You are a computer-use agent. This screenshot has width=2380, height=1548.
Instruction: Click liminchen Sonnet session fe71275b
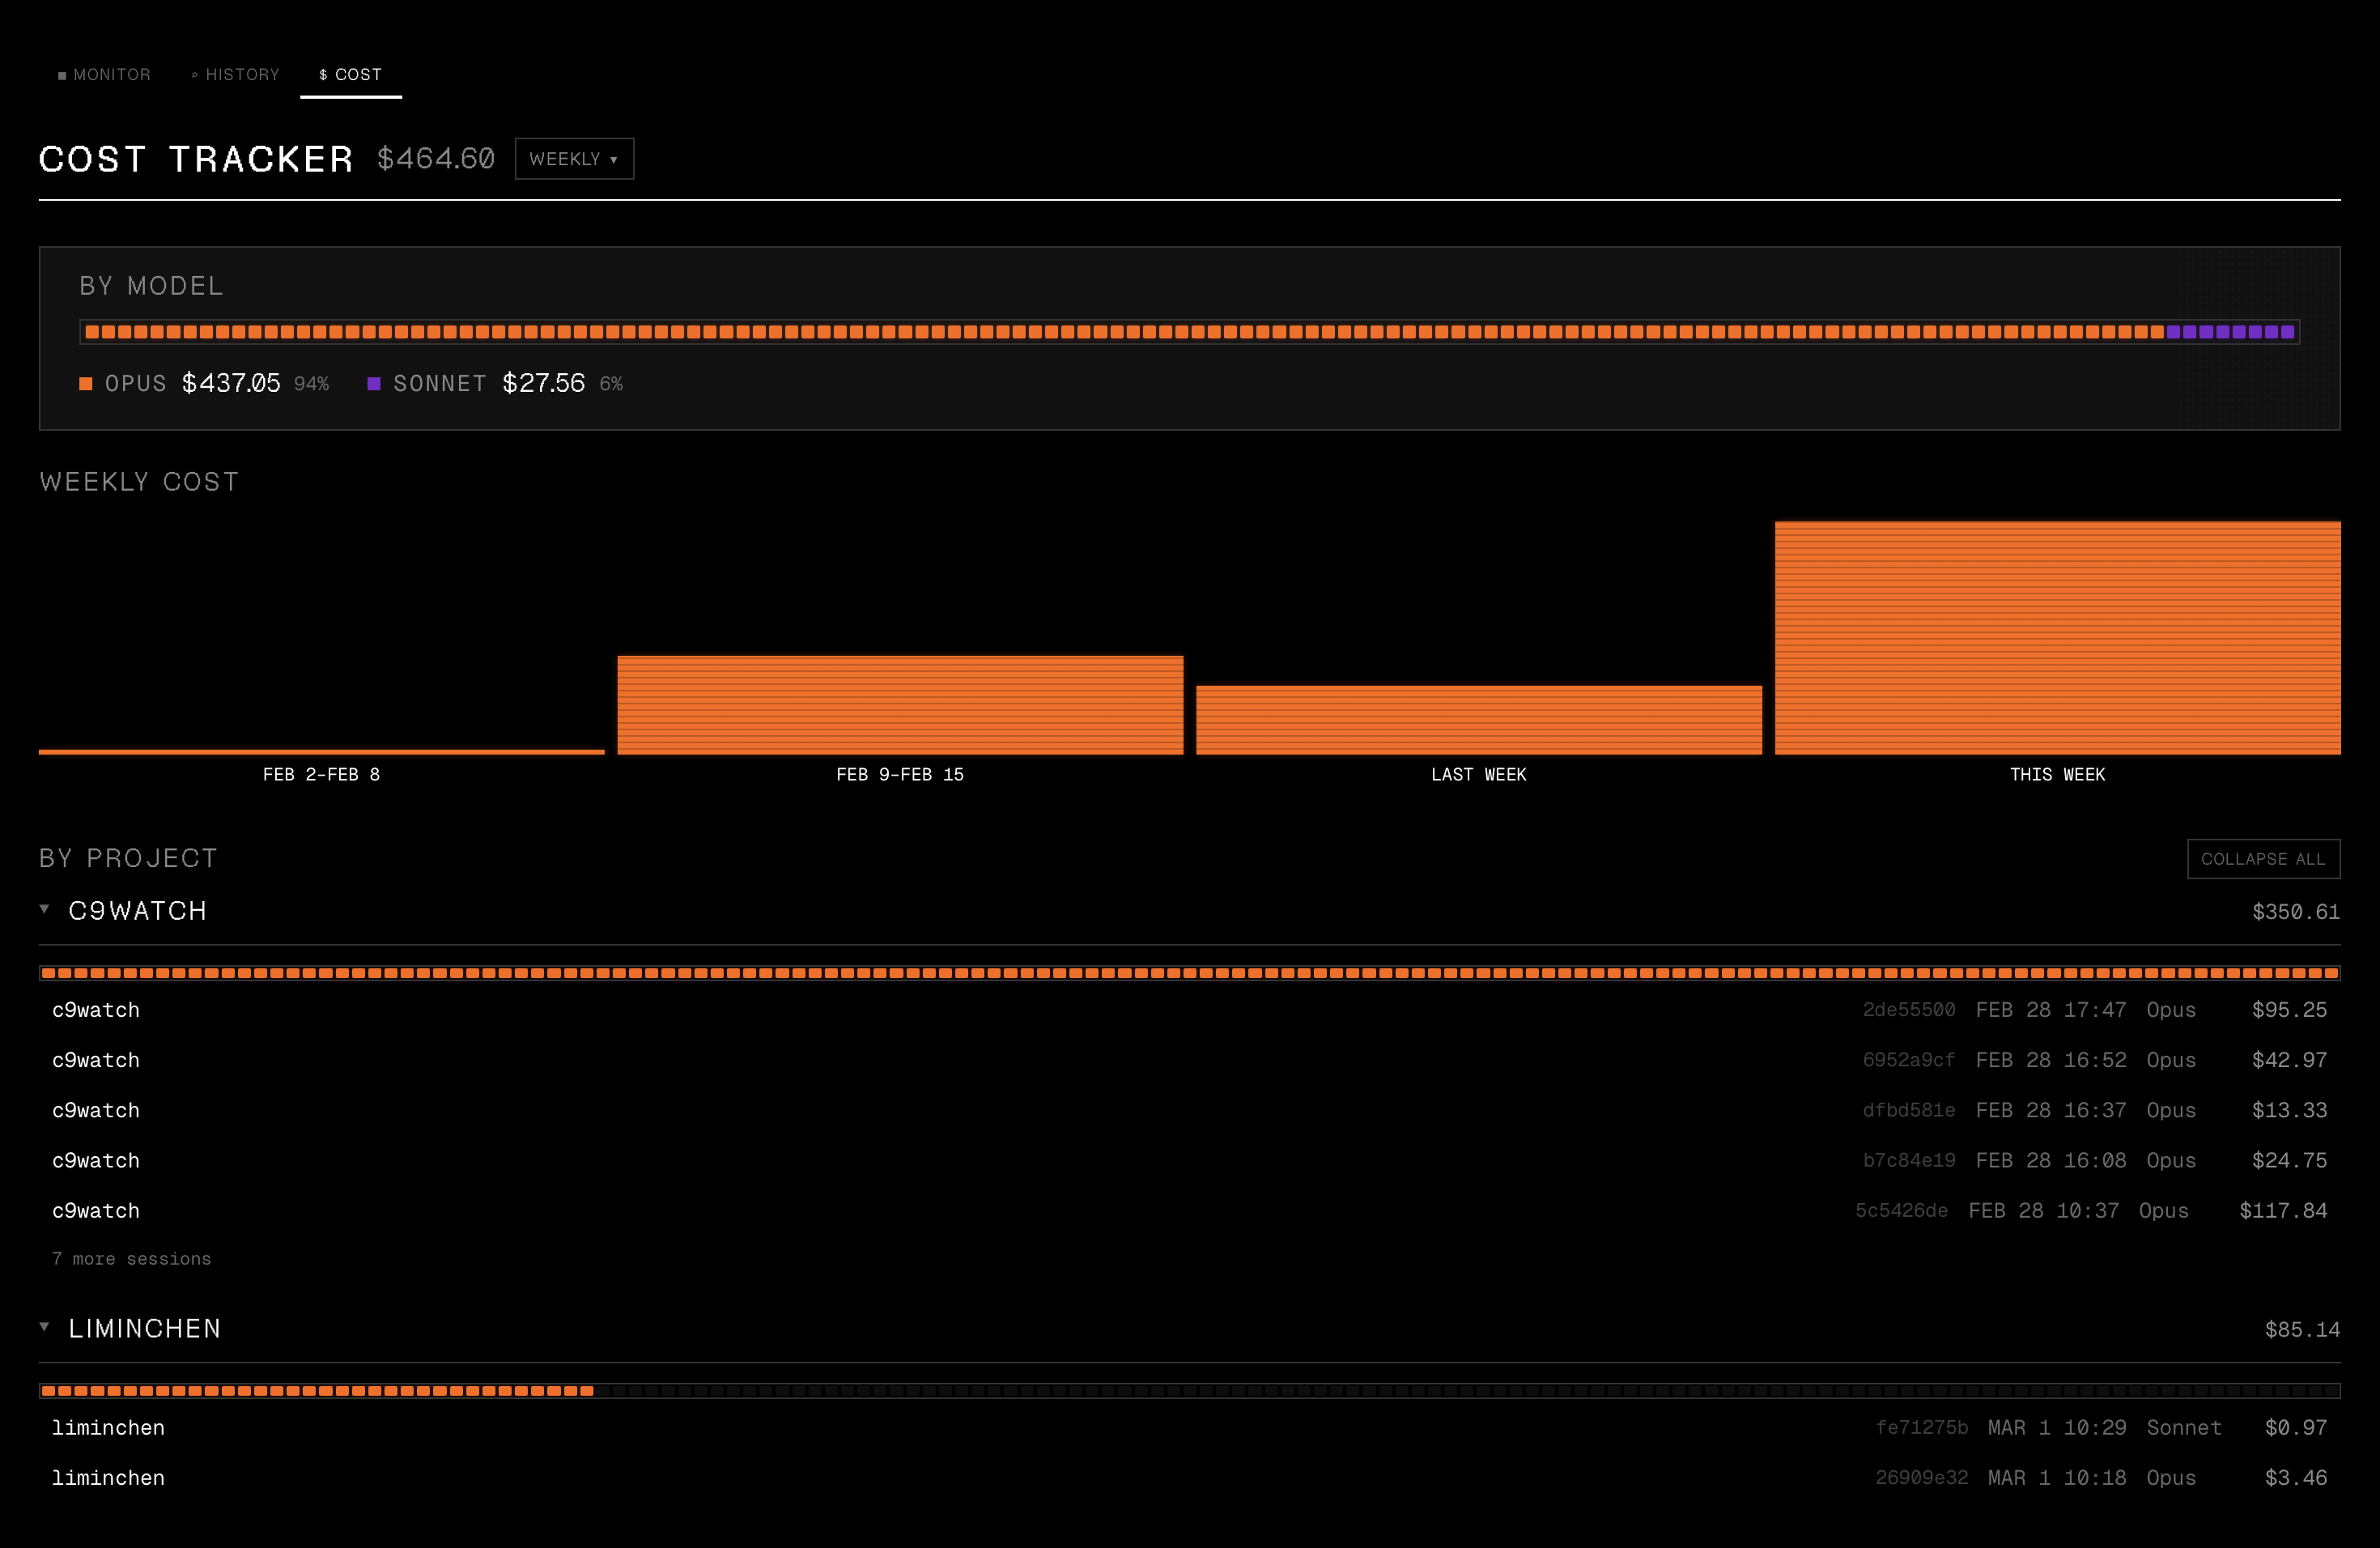pyautogui.click(x=1200, y=1427)
